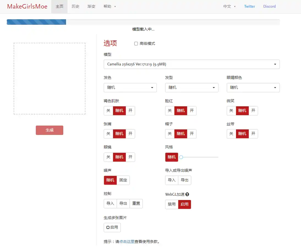Turn 眼镜 option to 关
The width and height of the screenshot is (301, 252).
[108, 157]
